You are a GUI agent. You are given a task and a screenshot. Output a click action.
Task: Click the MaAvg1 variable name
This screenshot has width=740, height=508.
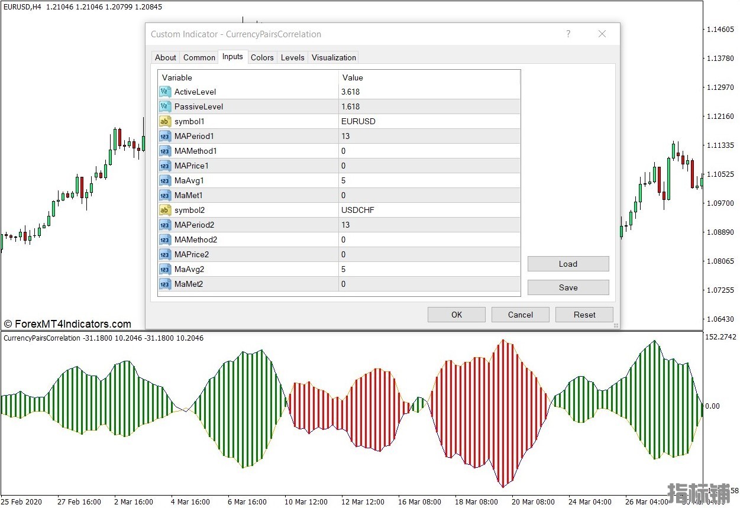189,180
